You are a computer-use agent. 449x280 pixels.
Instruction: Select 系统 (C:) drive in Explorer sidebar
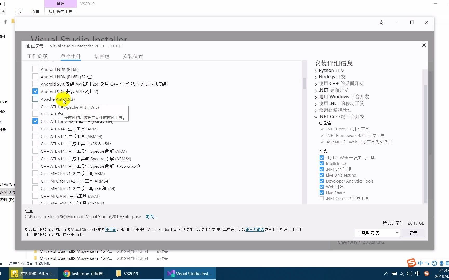click(x=8, y=184)
